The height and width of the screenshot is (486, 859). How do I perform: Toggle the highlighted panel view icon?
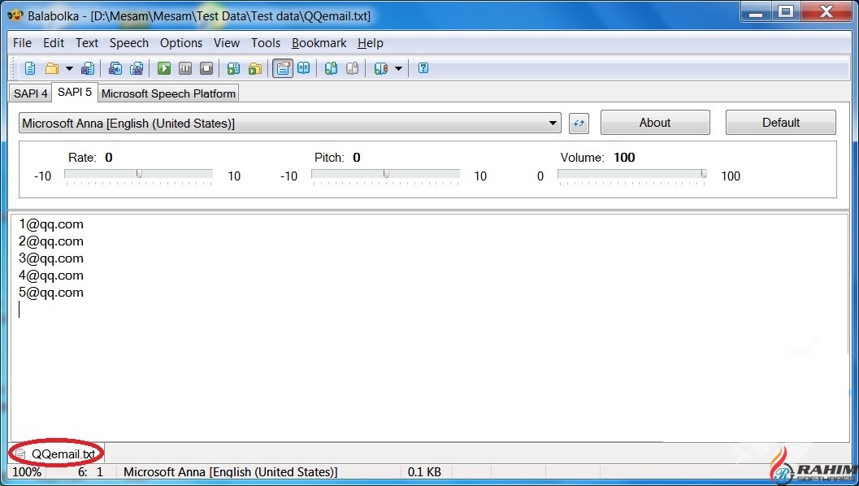point(283,68)
